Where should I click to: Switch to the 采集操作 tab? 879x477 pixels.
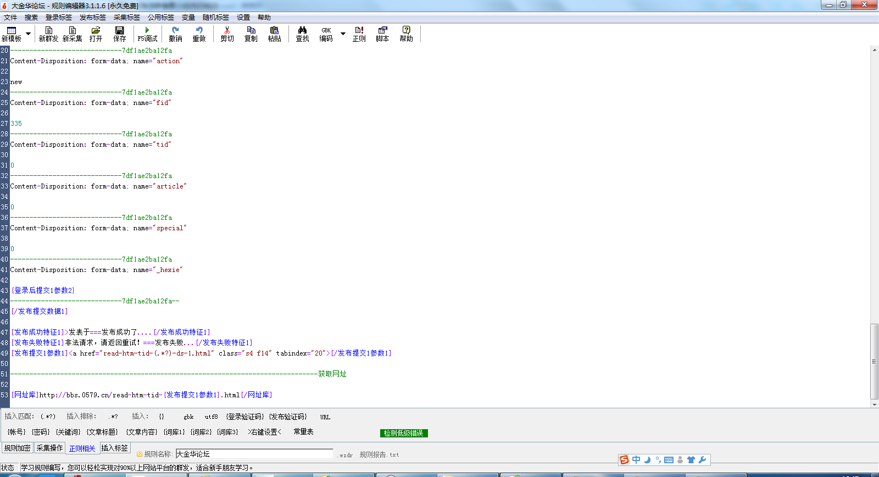tap(49, 448)
